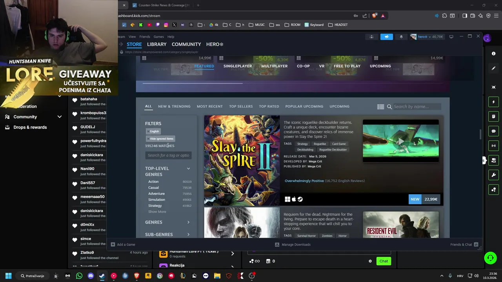Viewport: 502px width, 282px height.
Task: Click Steam icon in the taskbar
Action: [102, 276]
